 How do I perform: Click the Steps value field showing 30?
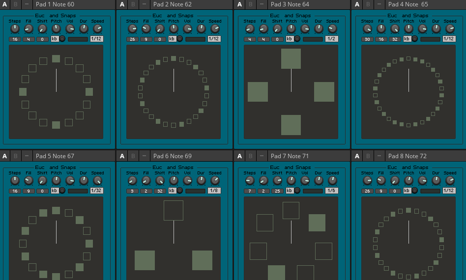pyautogui.click(x=367, y=39)
